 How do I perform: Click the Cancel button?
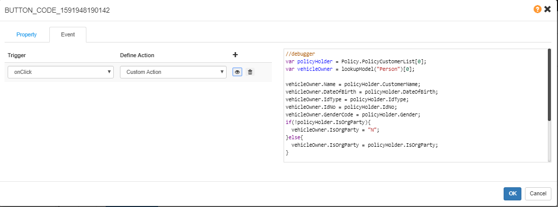[538, 193]
